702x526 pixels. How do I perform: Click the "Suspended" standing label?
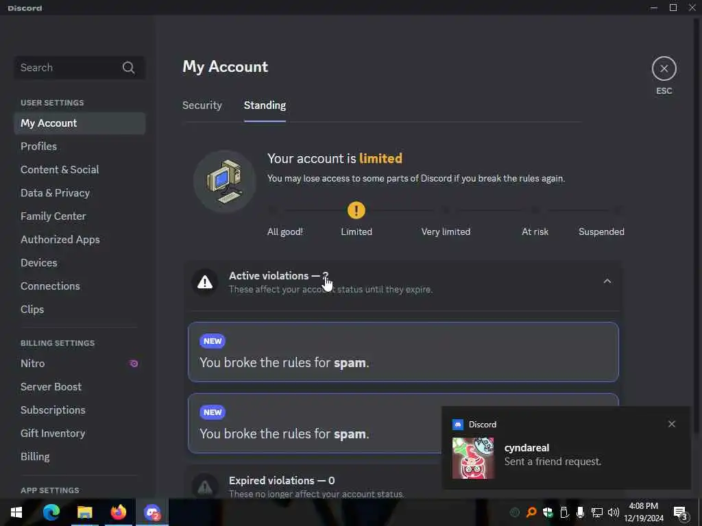pyautogui.click(x=601, y=231)
